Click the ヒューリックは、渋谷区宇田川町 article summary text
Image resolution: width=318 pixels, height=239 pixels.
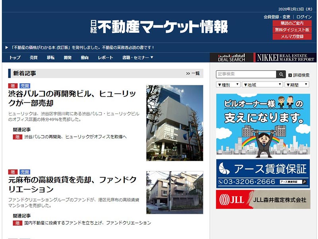tap(74, 116)
